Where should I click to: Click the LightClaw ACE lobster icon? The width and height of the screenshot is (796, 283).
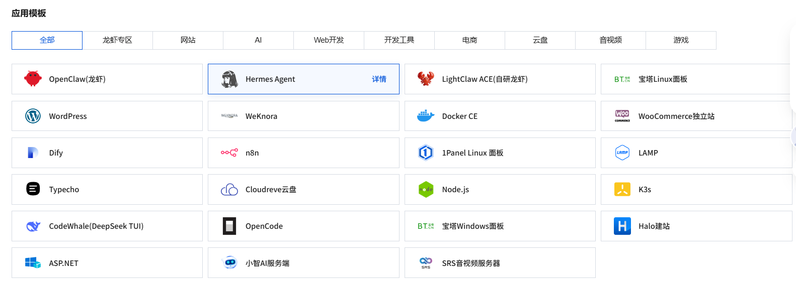click(x=426, y=79)
